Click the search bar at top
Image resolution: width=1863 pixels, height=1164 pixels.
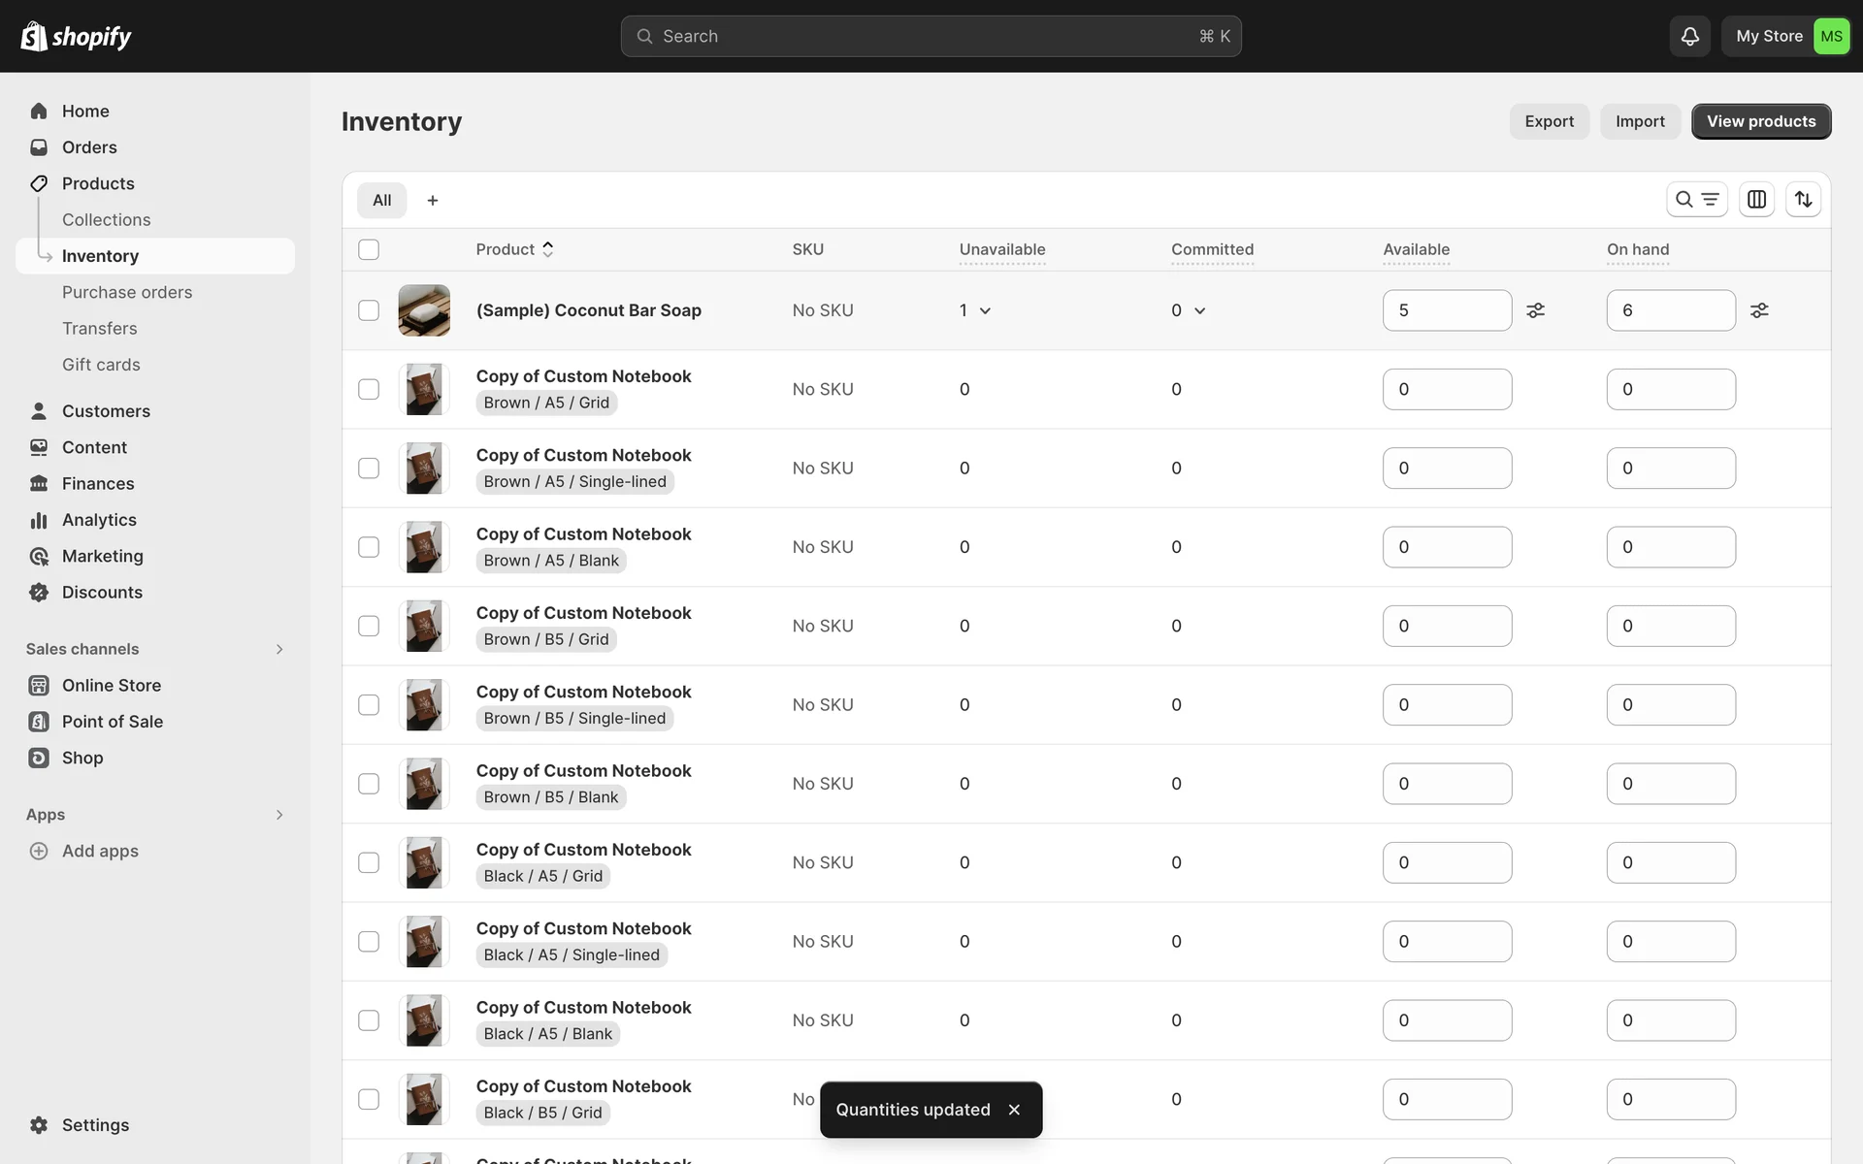930,36
